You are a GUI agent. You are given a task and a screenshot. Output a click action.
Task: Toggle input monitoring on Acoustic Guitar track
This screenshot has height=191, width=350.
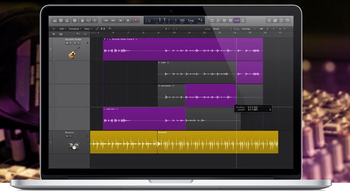(78, 43)
